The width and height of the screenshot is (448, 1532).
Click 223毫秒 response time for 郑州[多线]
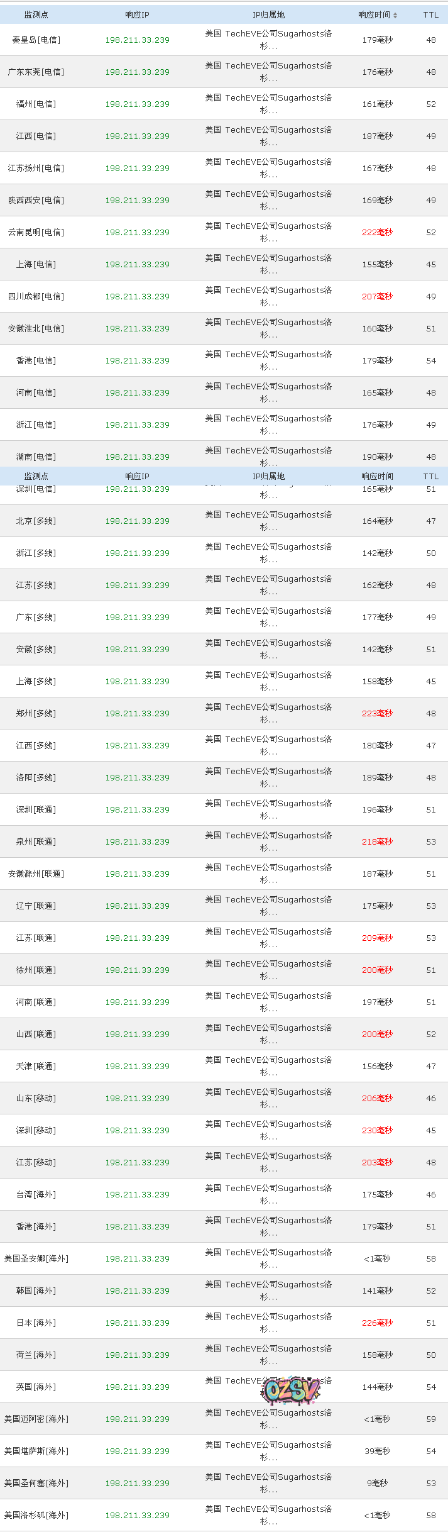coord(377,713)
